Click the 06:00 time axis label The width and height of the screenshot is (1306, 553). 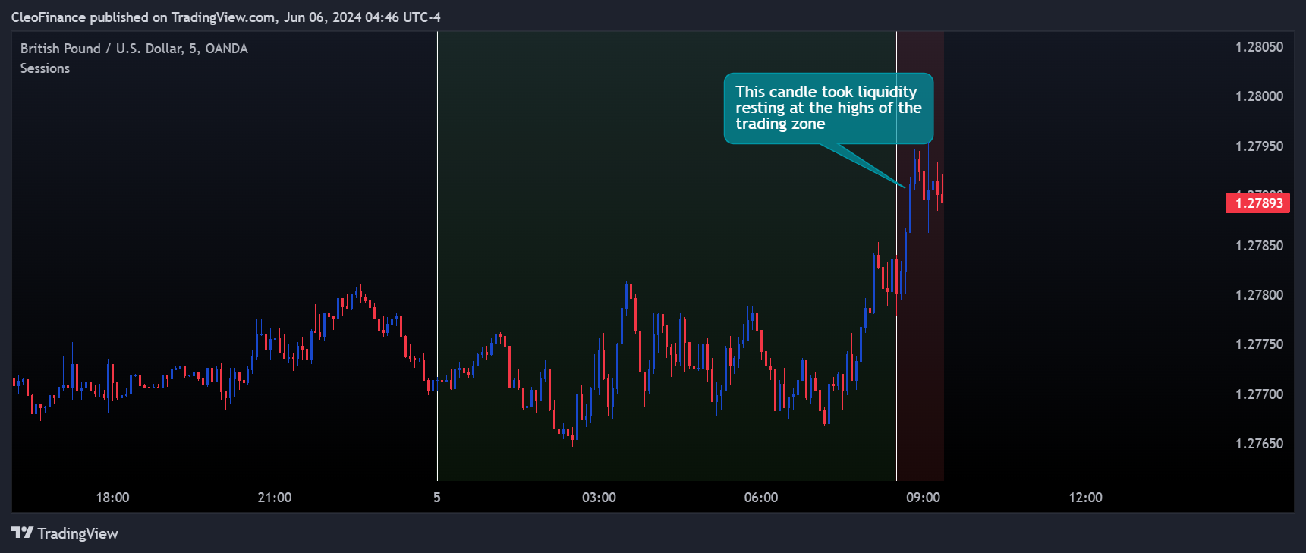click(761, 498)
